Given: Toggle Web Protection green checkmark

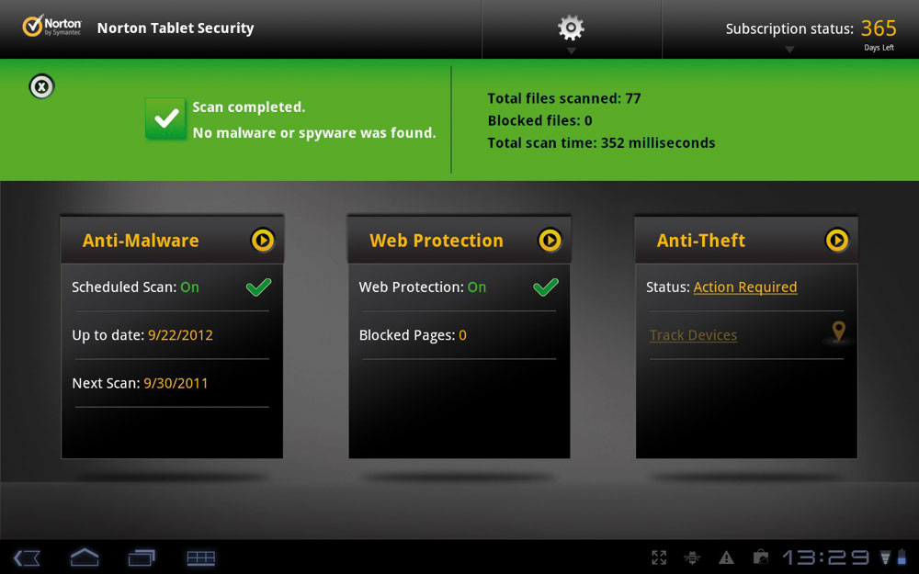Looking at the screenshot, I should (546, 287).
